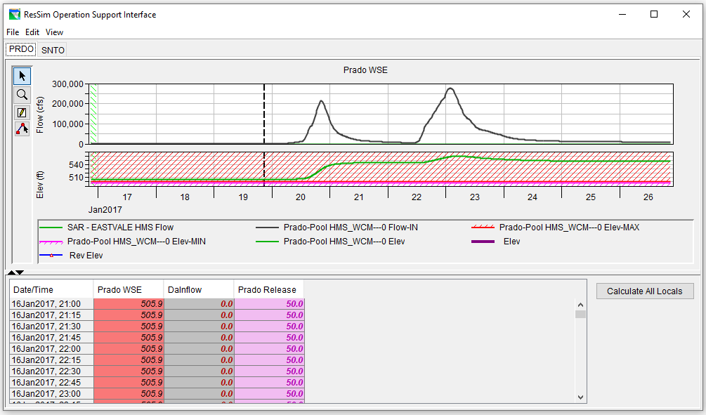
Task: Click DaInflow 0.0 cell at 22:30
Action: [x=199, y=371]
